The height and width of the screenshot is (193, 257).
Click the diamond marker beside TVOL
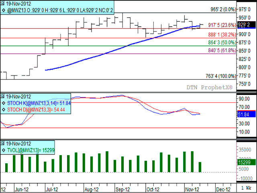4,150
